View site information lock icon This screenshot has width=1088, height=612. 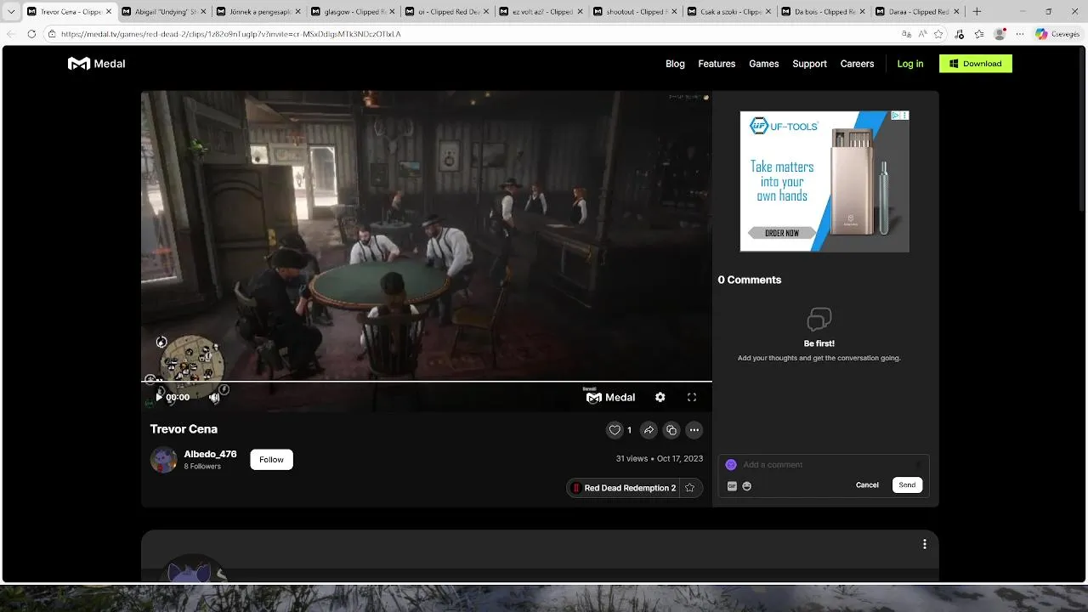(x=52, y=34)
